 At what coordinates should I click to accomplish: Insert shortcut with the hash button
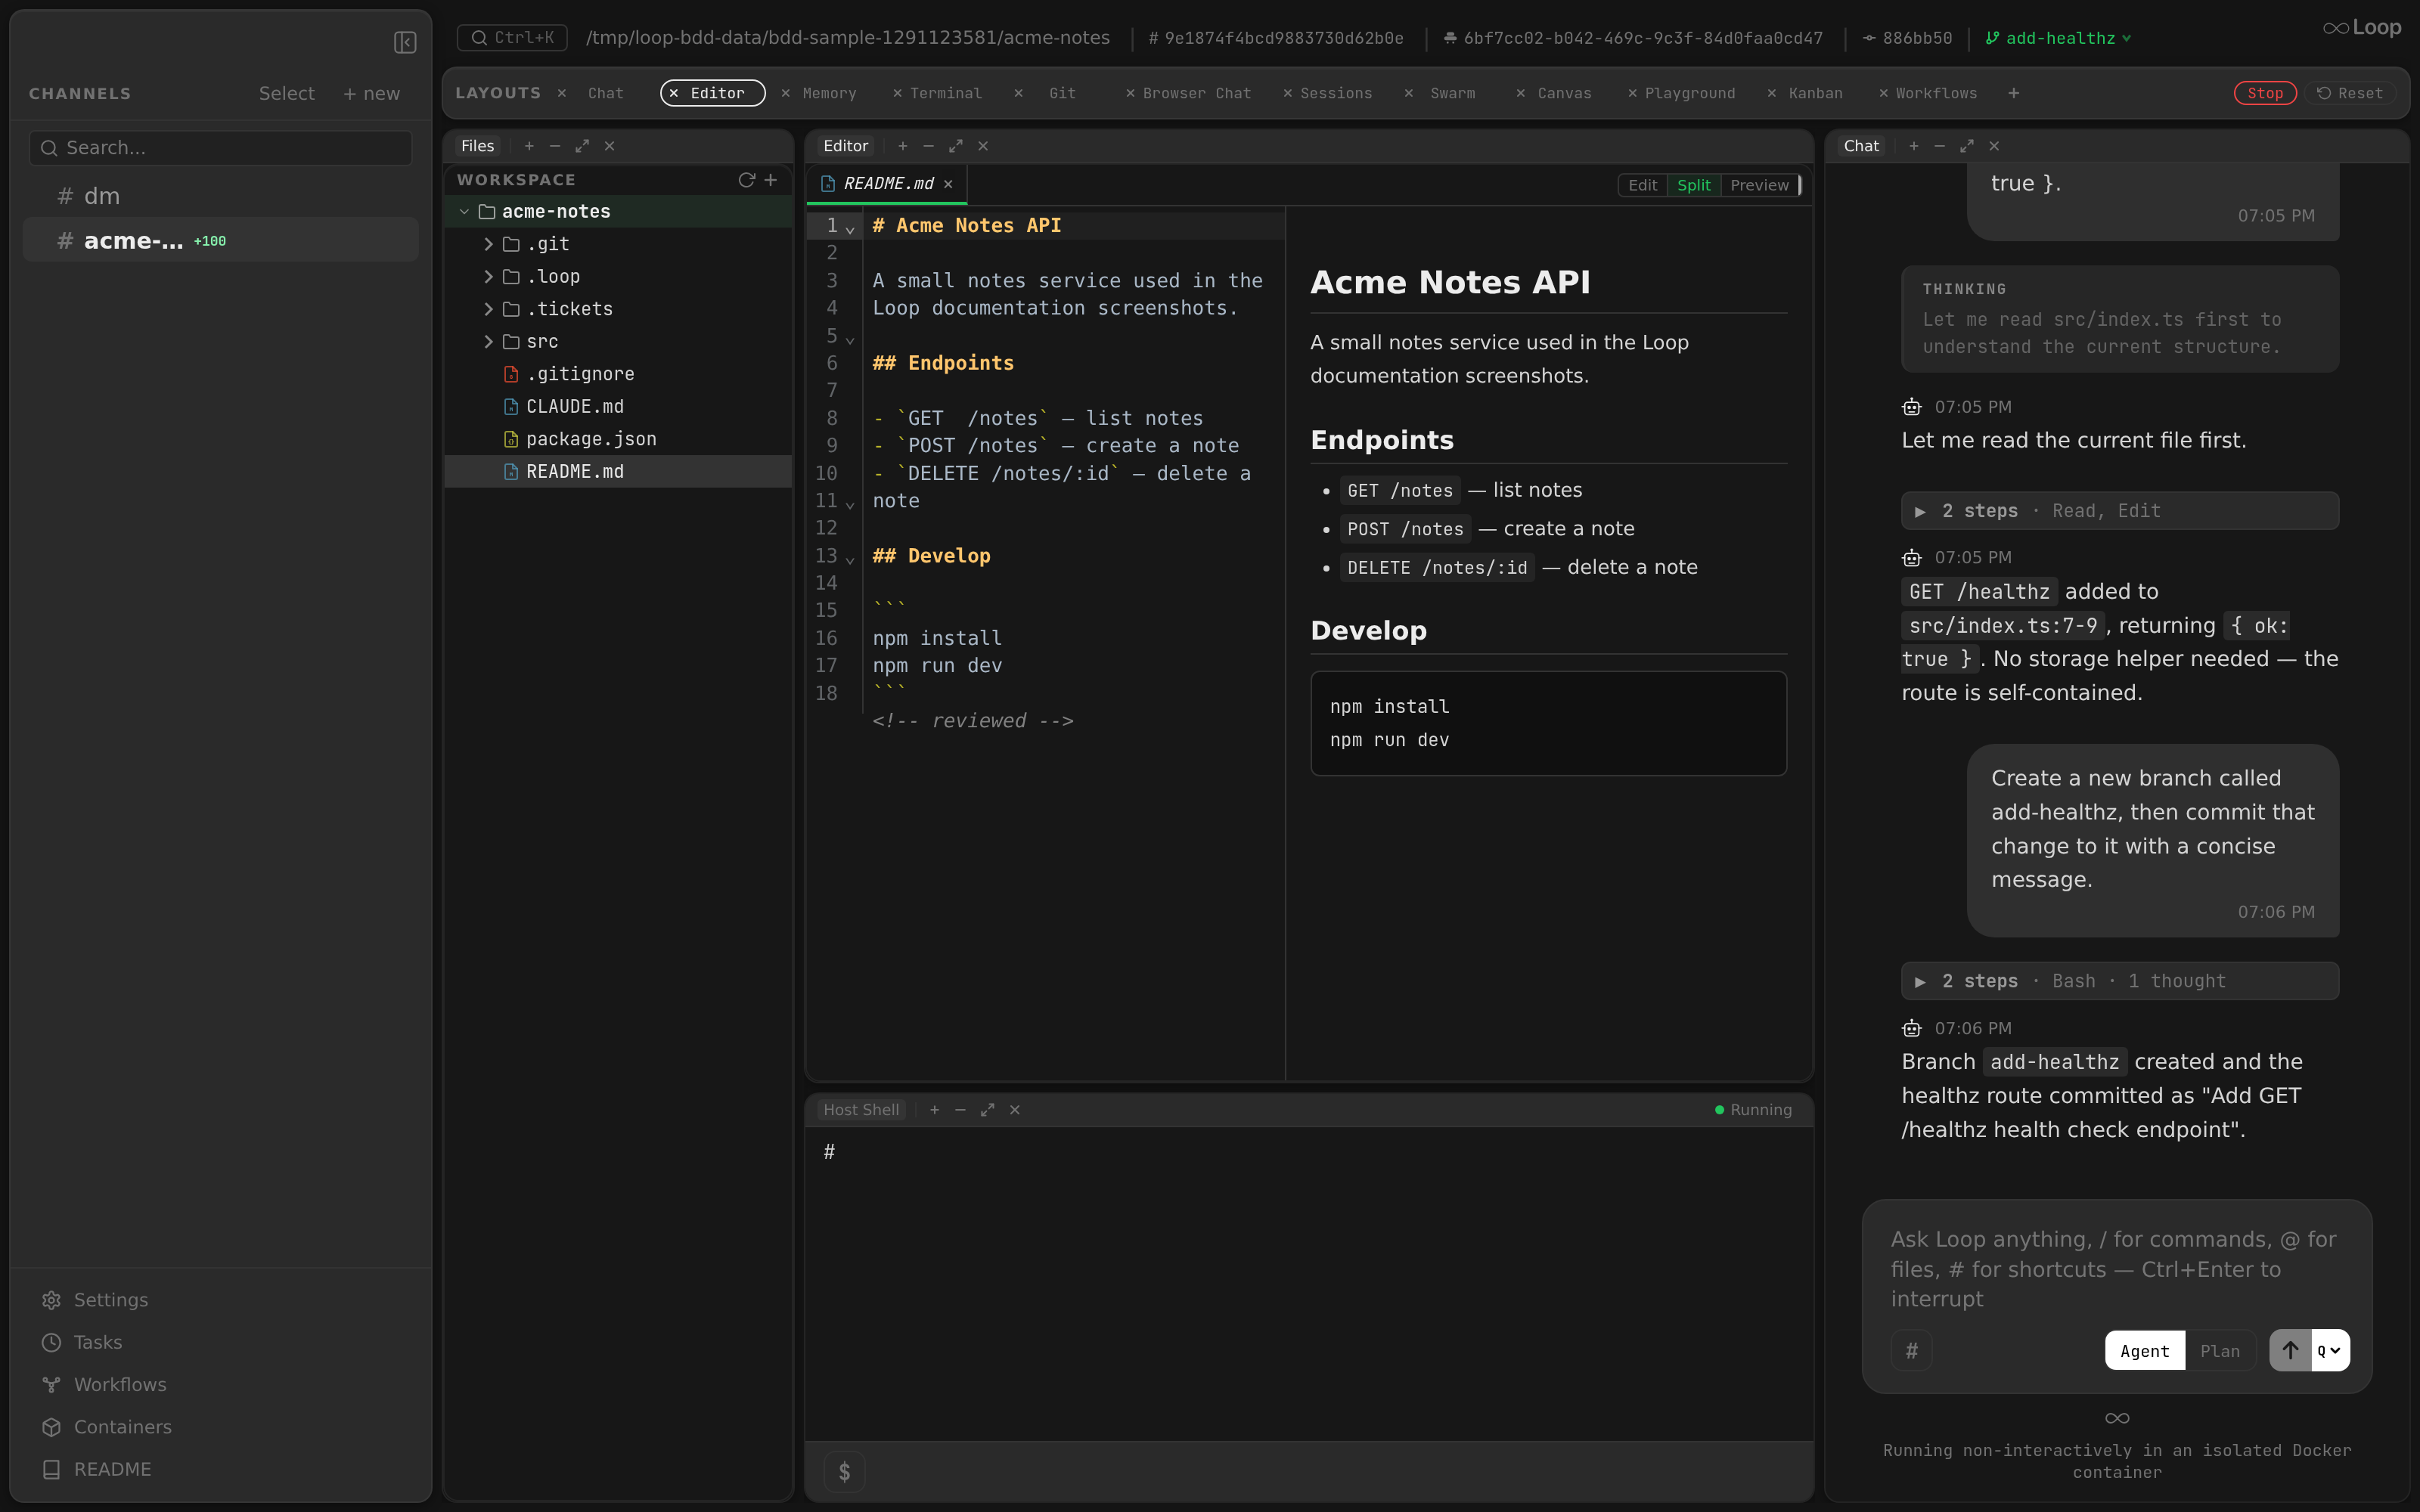[x=1911, y=1351]
